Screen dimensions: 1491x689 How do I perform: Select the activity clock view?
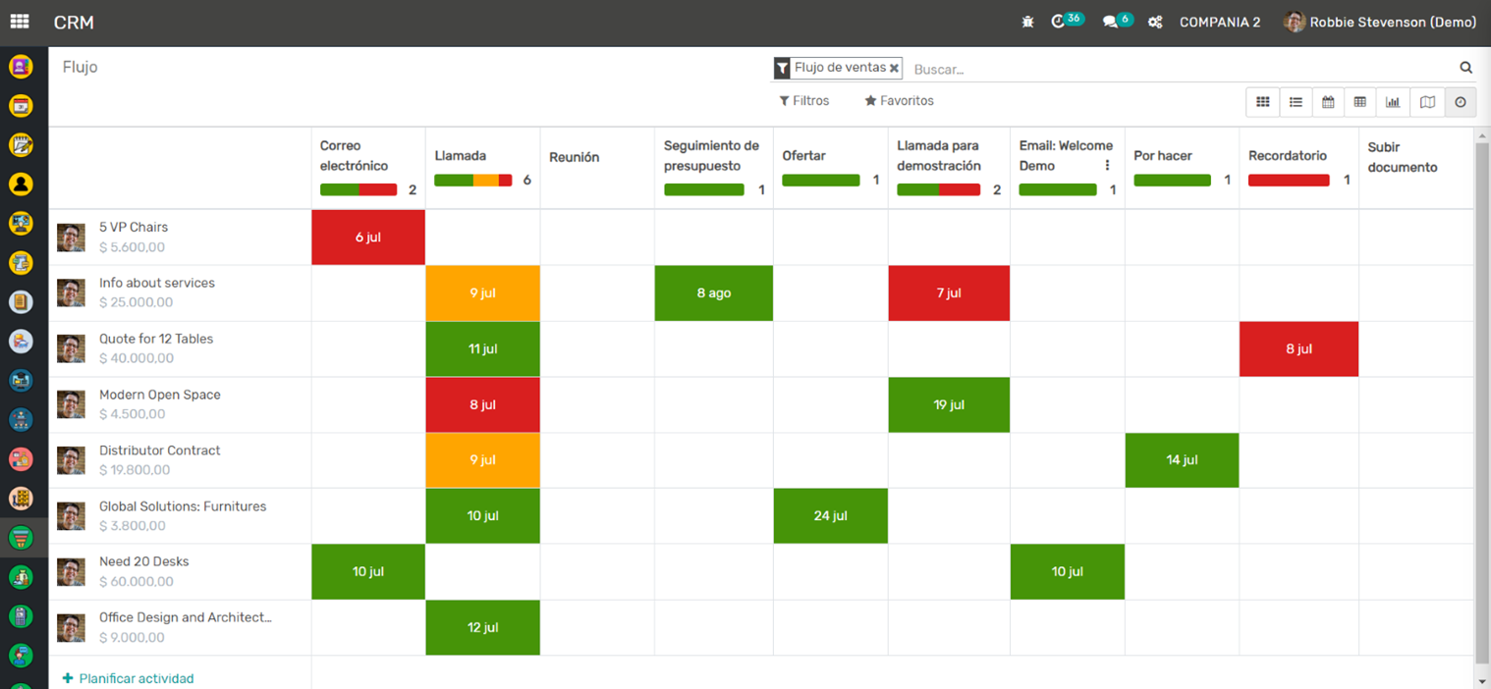tap(1461, 102)
